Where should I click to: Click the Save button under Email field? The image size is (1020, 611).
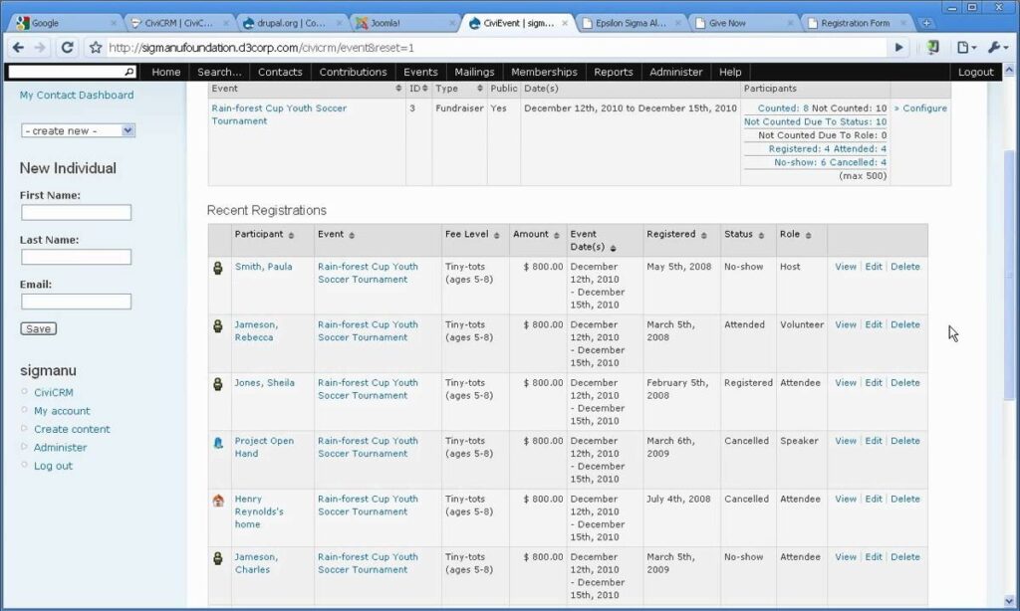38,327
